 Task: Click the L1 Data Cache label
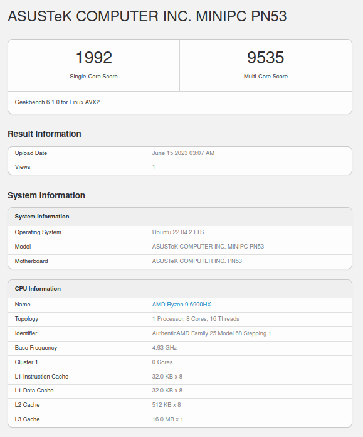[34, 391]
